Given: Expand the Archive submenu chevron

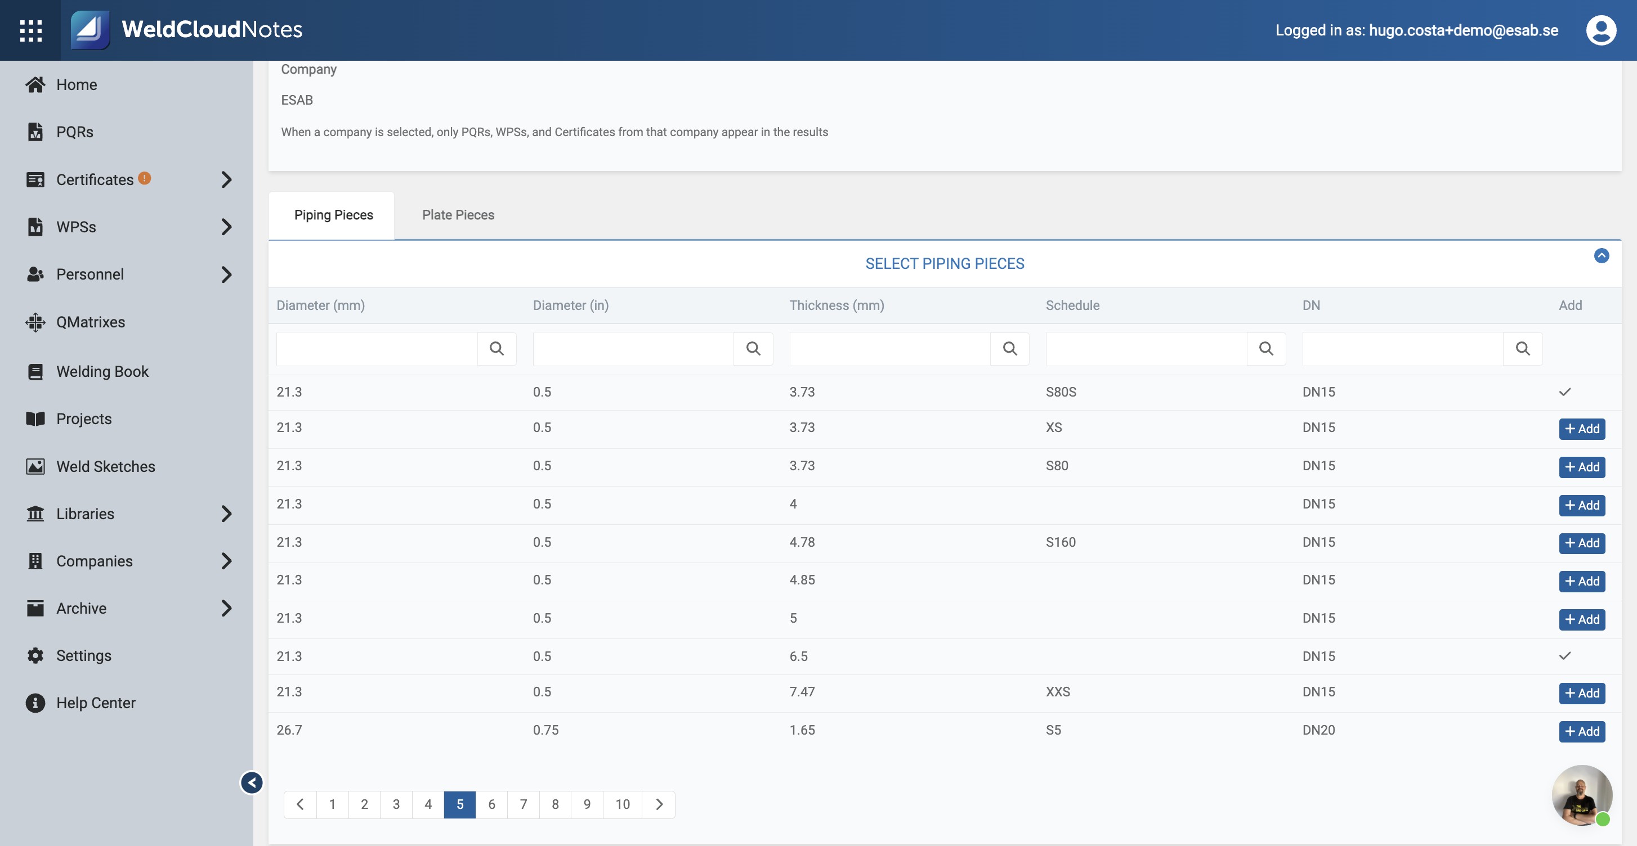Looking at the screenshot, I should [226, 609].
